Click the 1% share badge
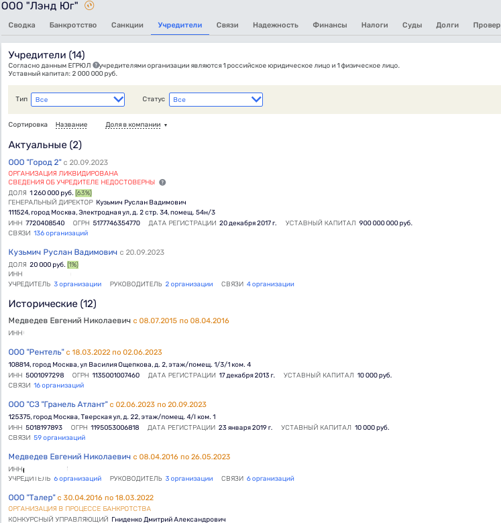This screenshot has width=501, height=523. [72, 265]
